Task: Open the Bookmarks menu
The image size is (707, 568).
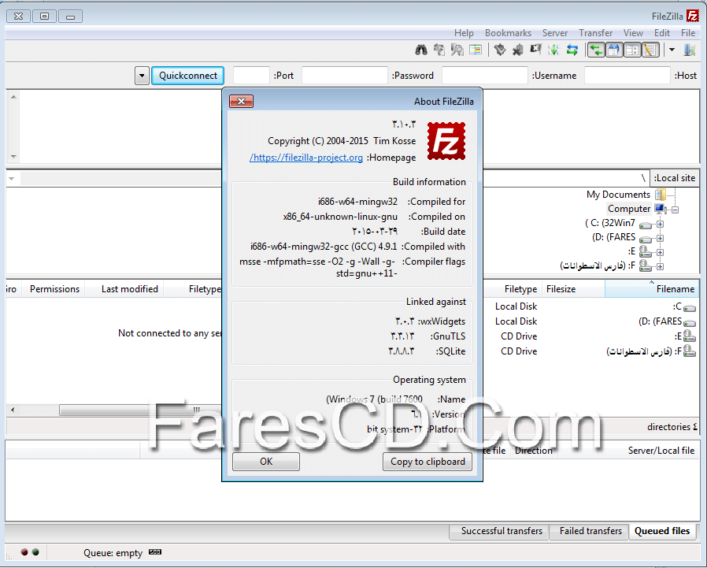Action: coord(508,33)
